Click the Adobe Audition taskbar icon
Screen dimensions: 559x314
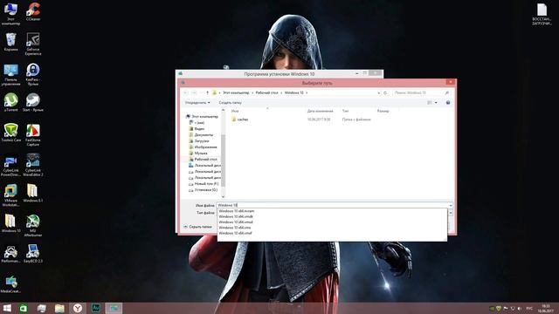pyautogui.click(x=95, y=308)
